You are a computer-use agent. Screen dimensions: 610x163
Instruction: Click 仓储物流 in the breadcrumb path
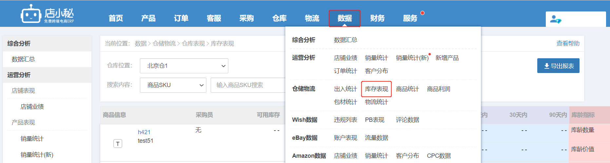pyautogui.click(x=164, y=44)
